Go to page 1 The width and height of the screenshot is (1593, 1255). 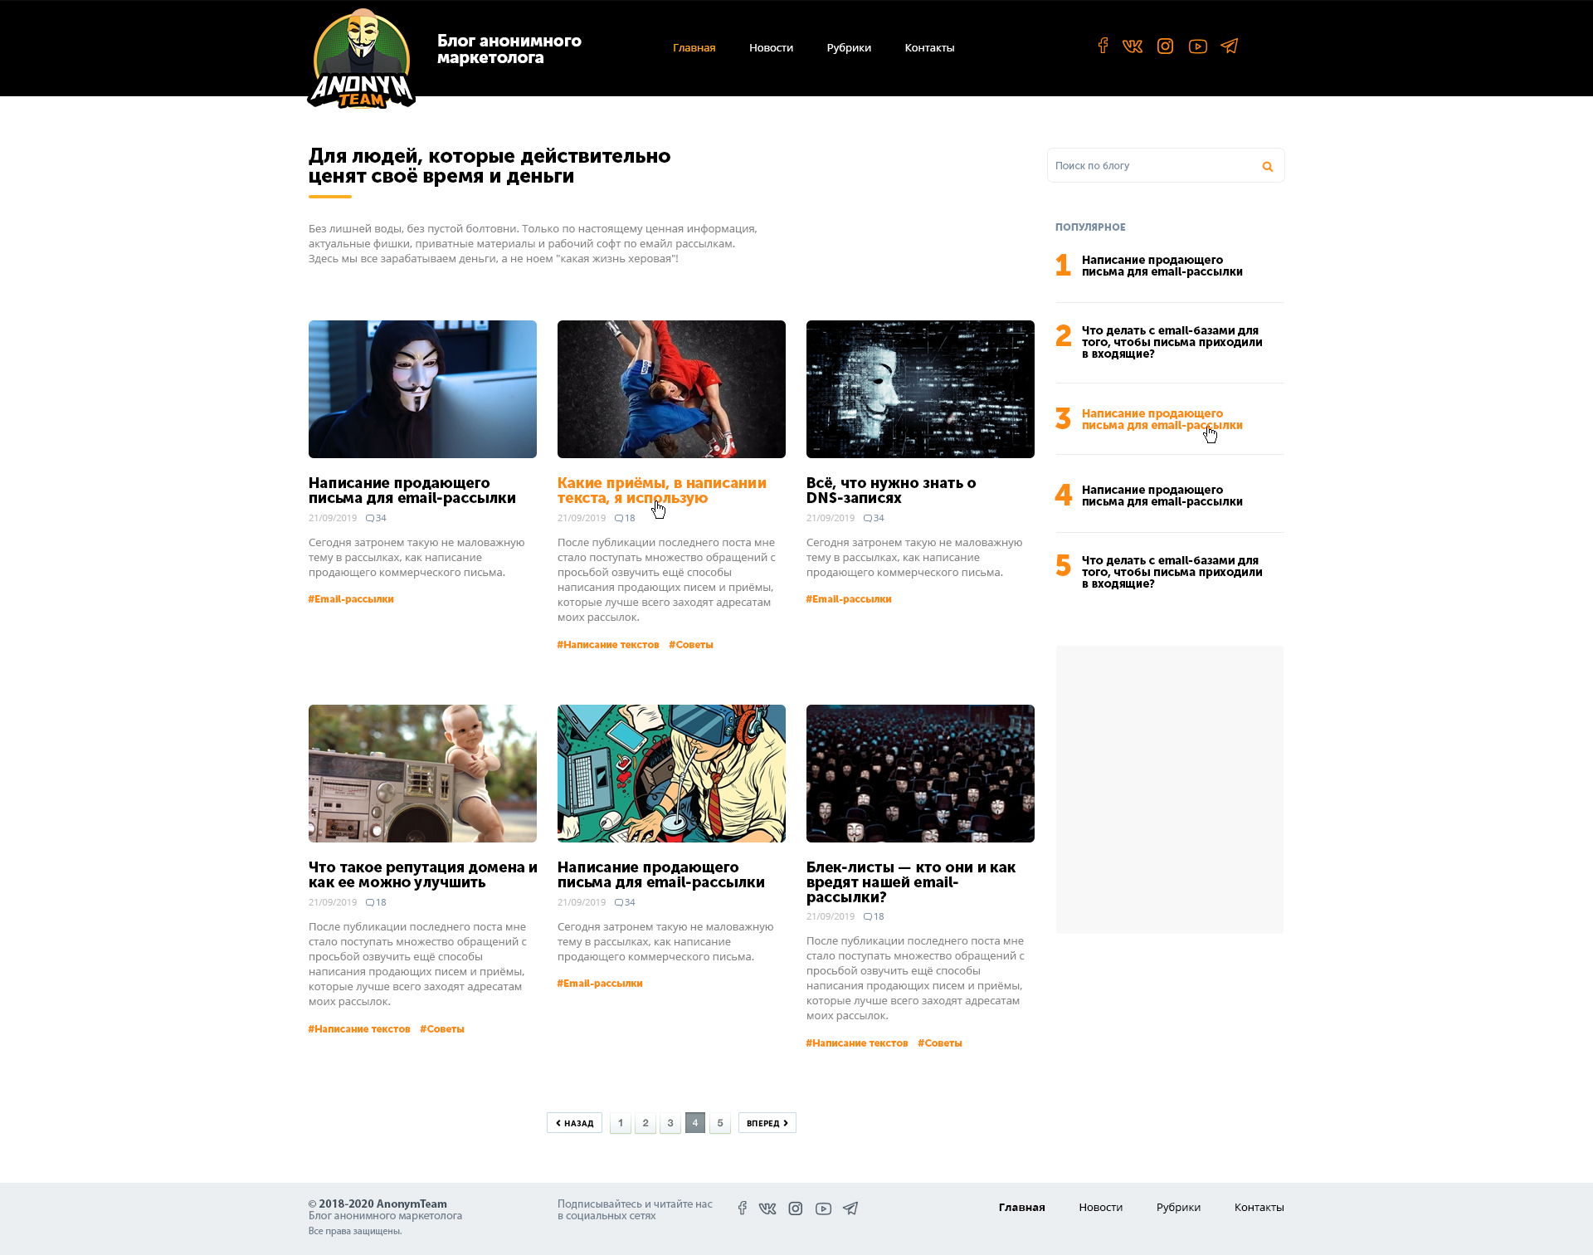[621, 1123]
